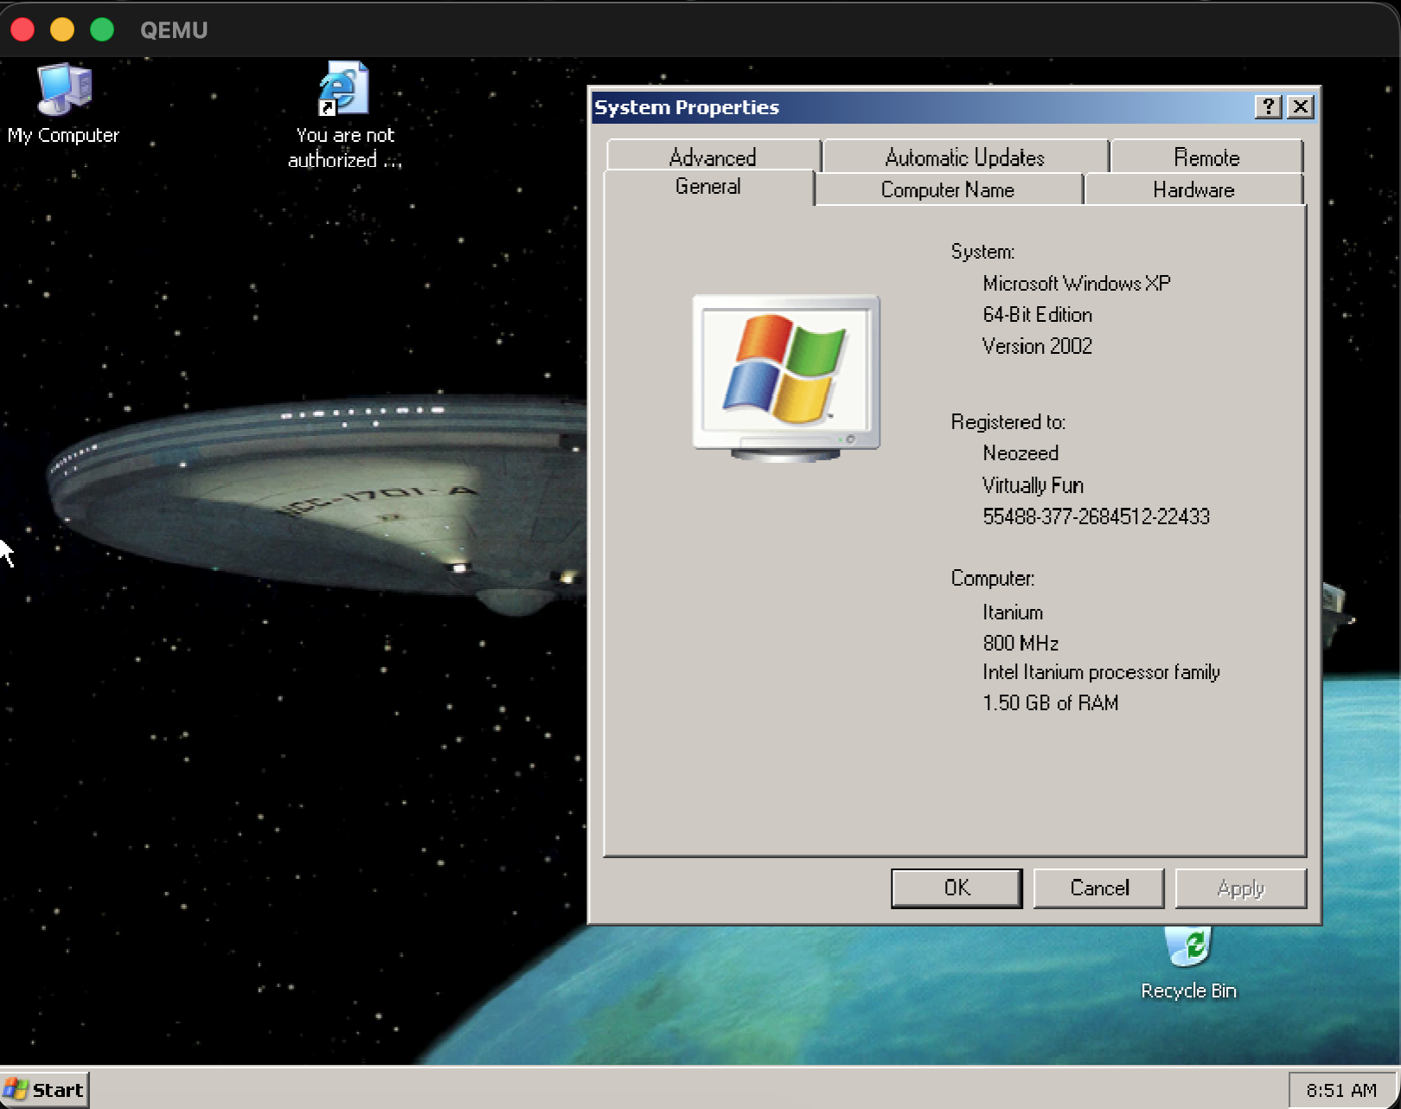Click the 'Computer:' heading label
The height and width of the screenshot is (1109, 1401).
click(x=993, y=578)
